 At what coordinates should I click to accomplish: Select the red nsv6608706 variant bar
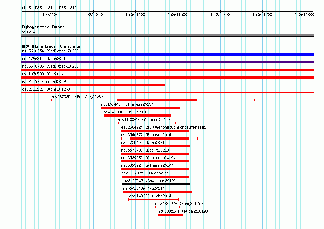coord(167,70)
